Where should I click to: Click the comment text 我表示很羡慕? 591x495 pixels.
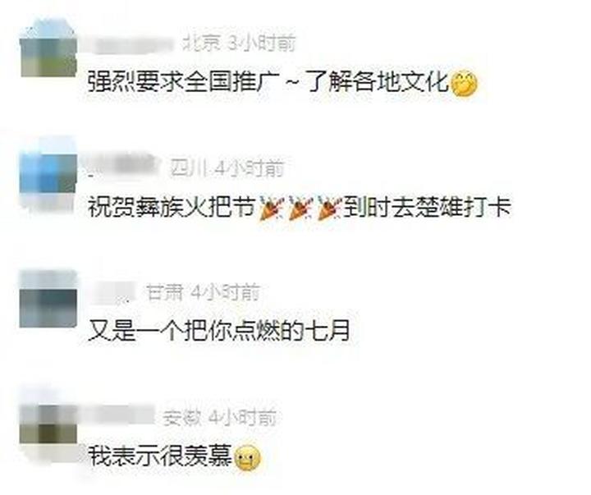(159, 456)
